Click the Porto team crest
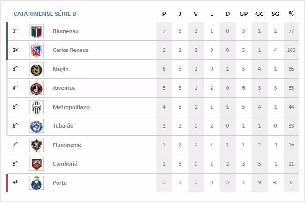Screen dimensions: 306x203 click(x=36, y=183)
